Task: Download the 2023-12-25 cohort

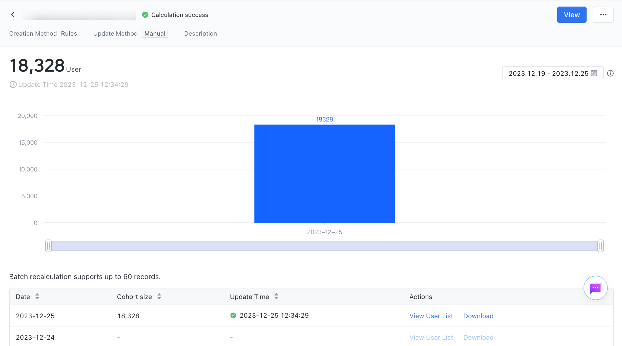Action: tap(478, 316)
